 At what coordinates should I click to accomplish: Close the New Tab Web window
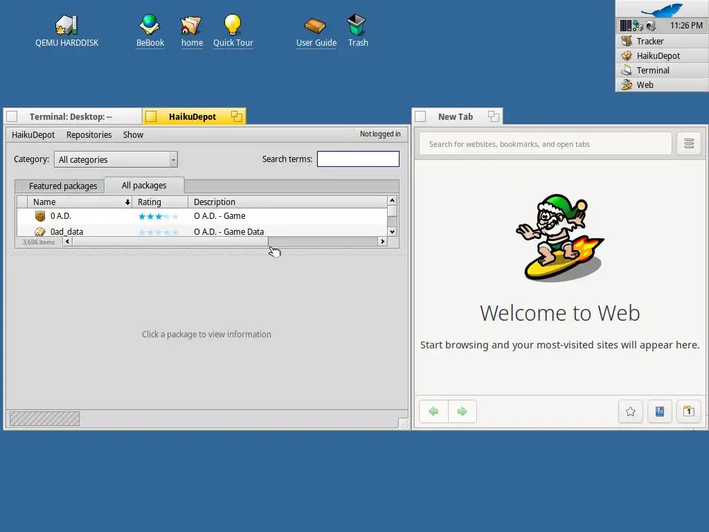pyautogui.click(x=420, y=116)
